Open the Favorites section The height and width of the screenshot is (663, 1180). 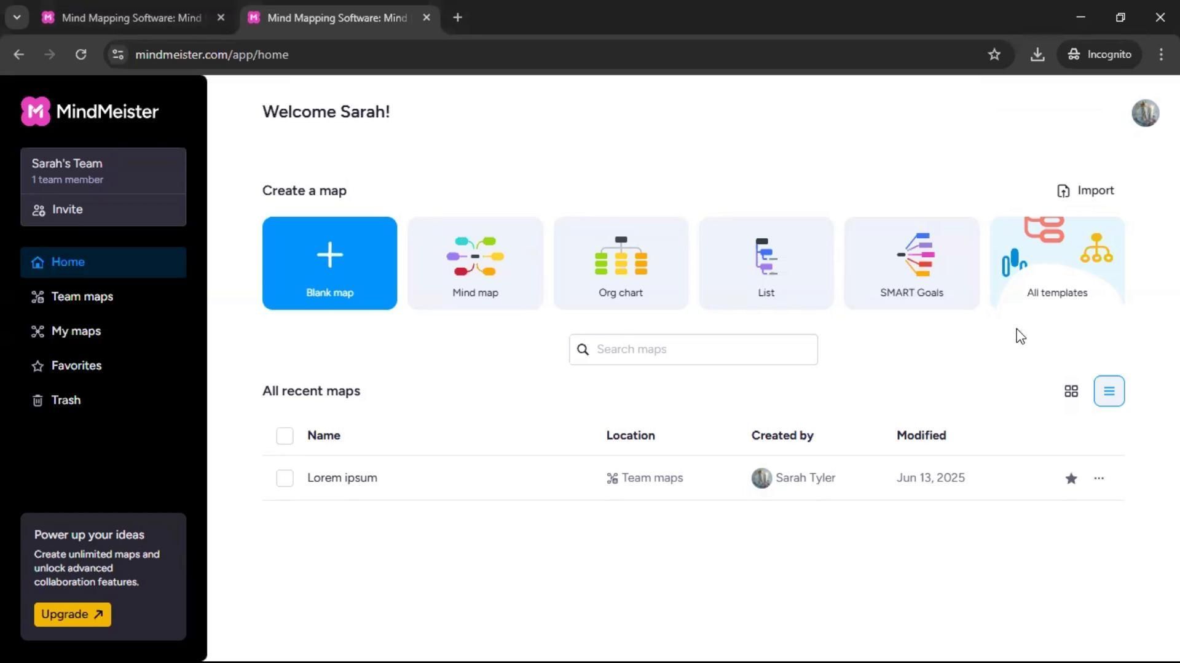click(x=76, y=366)
